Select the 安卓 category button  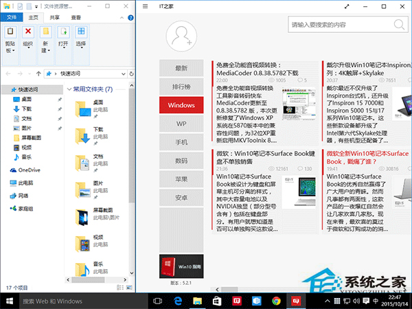181,198
